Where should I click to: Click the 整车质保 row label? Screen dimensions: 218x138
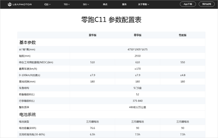[x=24, y=107]
